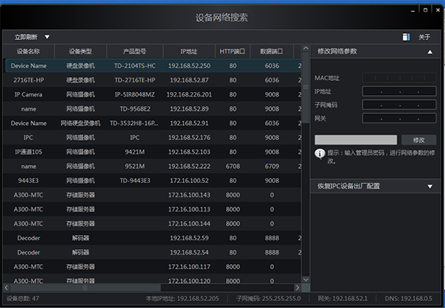Click the horizontal scrollbar left arrow
Screen dimensions: 445x308
coord(6,288)
